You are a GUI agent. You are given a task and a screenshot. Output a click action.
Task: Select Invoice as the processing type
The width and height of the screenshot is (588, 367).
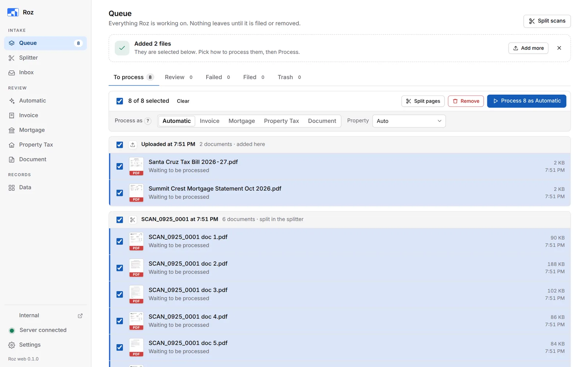[x=209, y=121]
